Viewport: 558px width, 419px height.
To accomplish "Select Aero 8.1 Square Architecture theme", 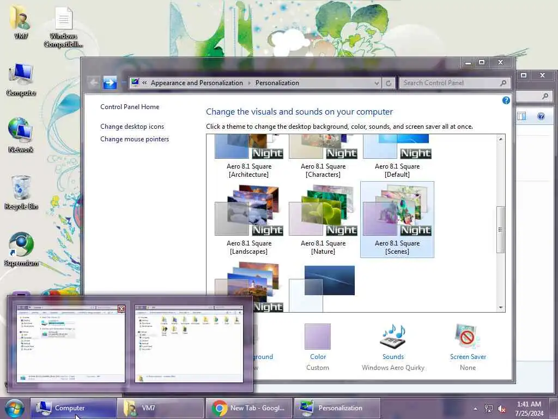I will point(249,157).
